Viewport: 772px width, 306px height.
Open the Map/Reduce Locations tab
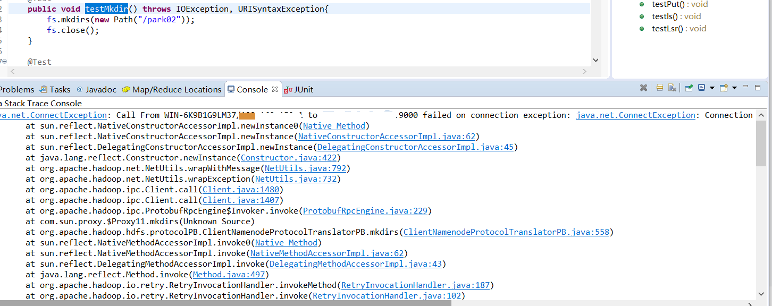[171, 89]
